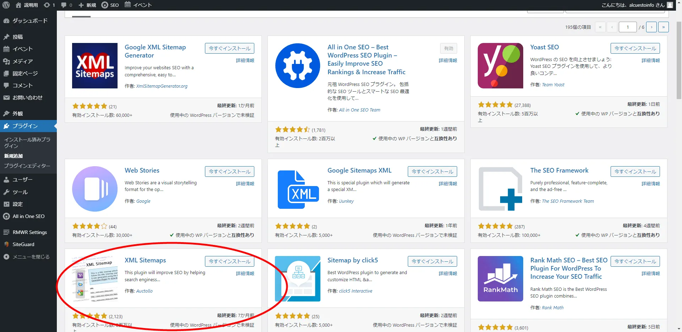This screenshot has height=332, width=682.
Task: Open the イベント admin bar menu
Action: click(138, 5)
